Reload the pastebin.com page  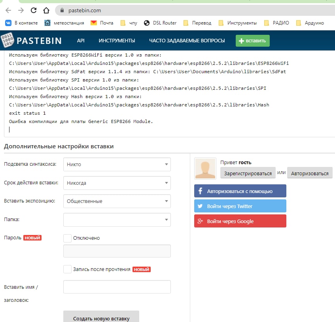coord(34,10)
